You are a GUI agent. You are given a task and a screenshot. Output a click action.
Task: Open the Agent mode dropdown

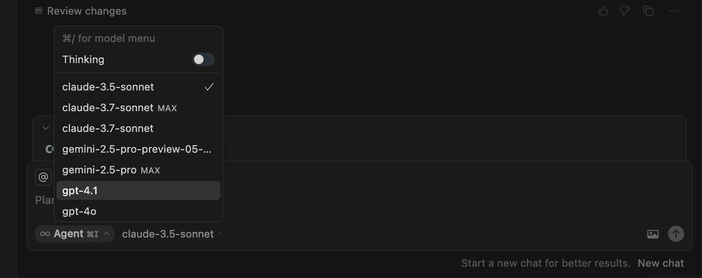point(75,234)
